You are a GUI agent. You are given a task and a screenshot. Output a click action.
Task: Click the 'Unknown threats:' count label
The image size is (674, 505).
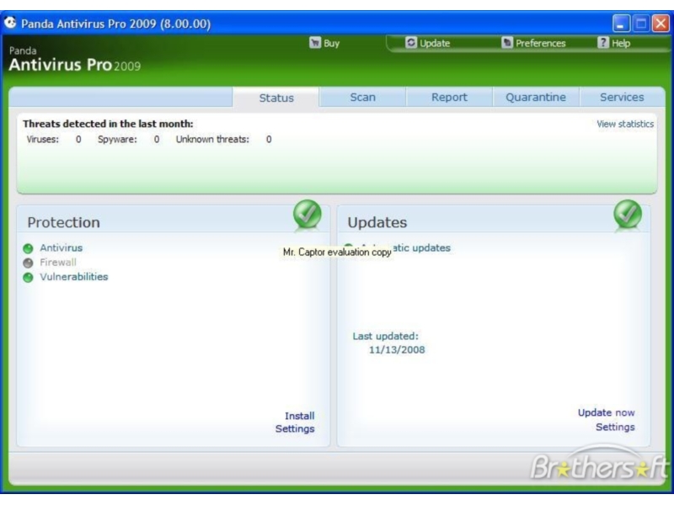[x=212, y=139]
